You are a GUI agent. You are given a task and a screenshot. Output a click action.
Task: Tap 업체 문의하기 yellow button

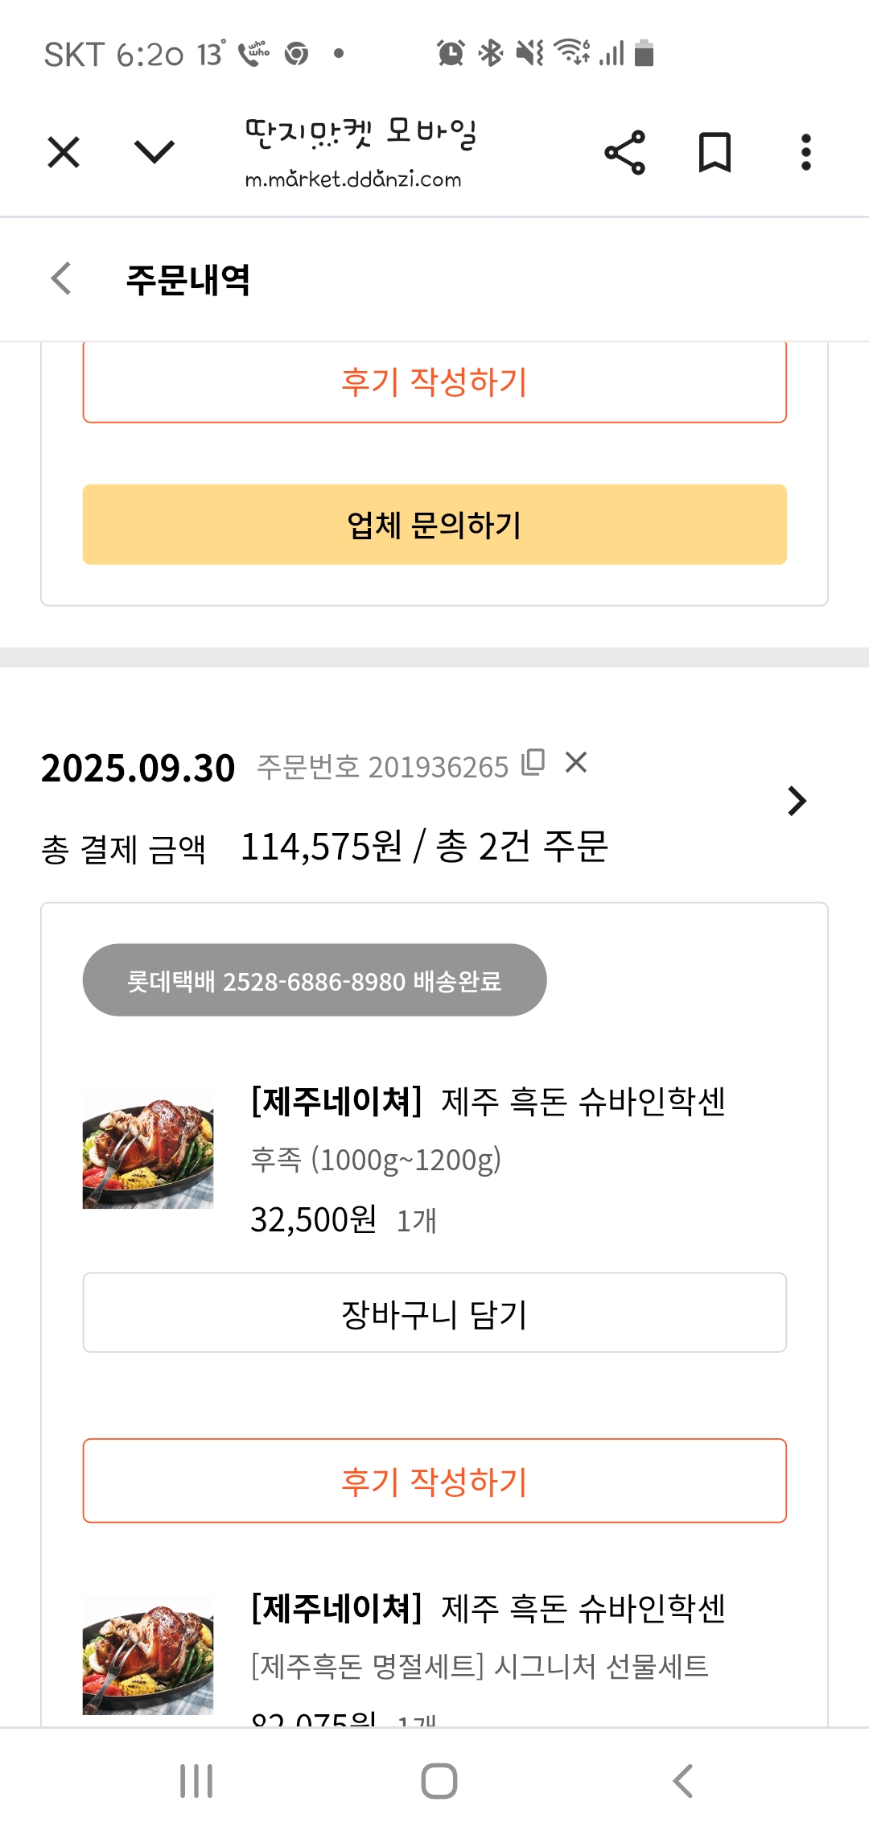(434, 525)
